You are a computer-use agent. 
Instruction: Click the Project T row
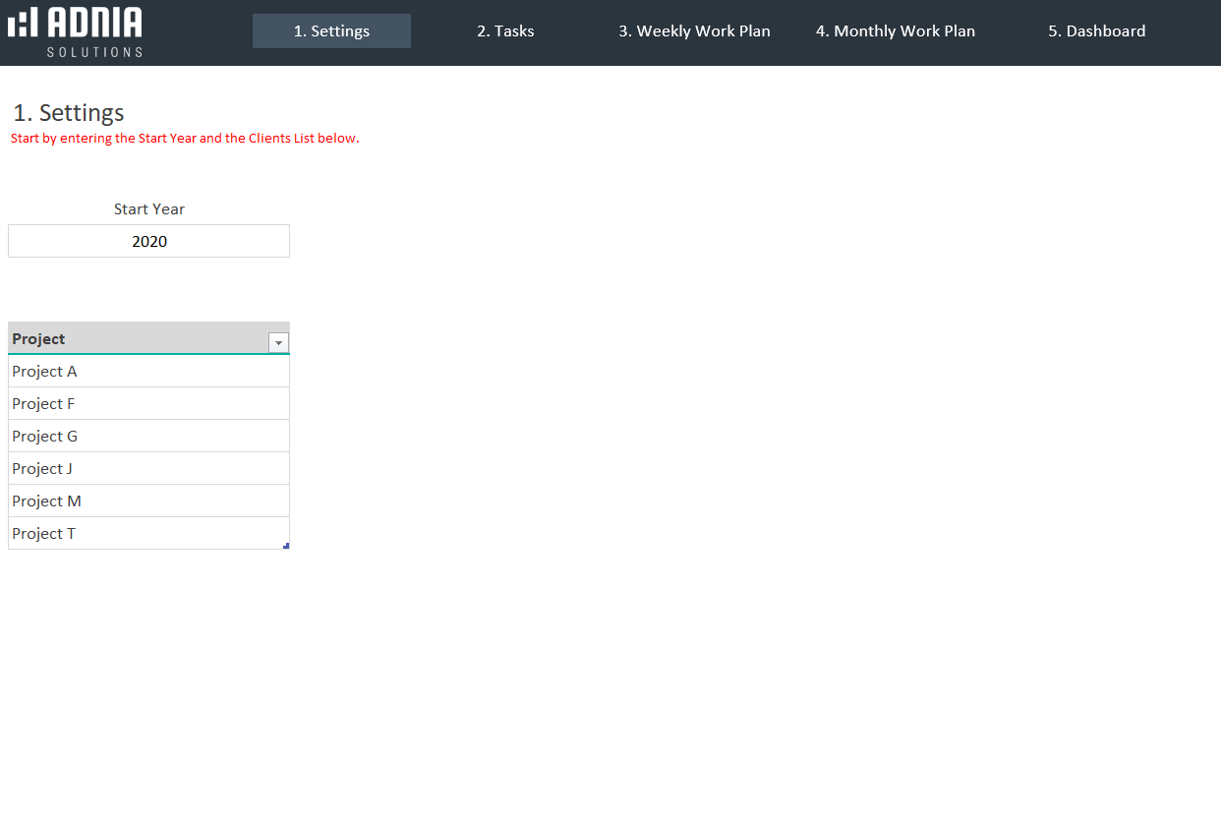click(148, 534)
